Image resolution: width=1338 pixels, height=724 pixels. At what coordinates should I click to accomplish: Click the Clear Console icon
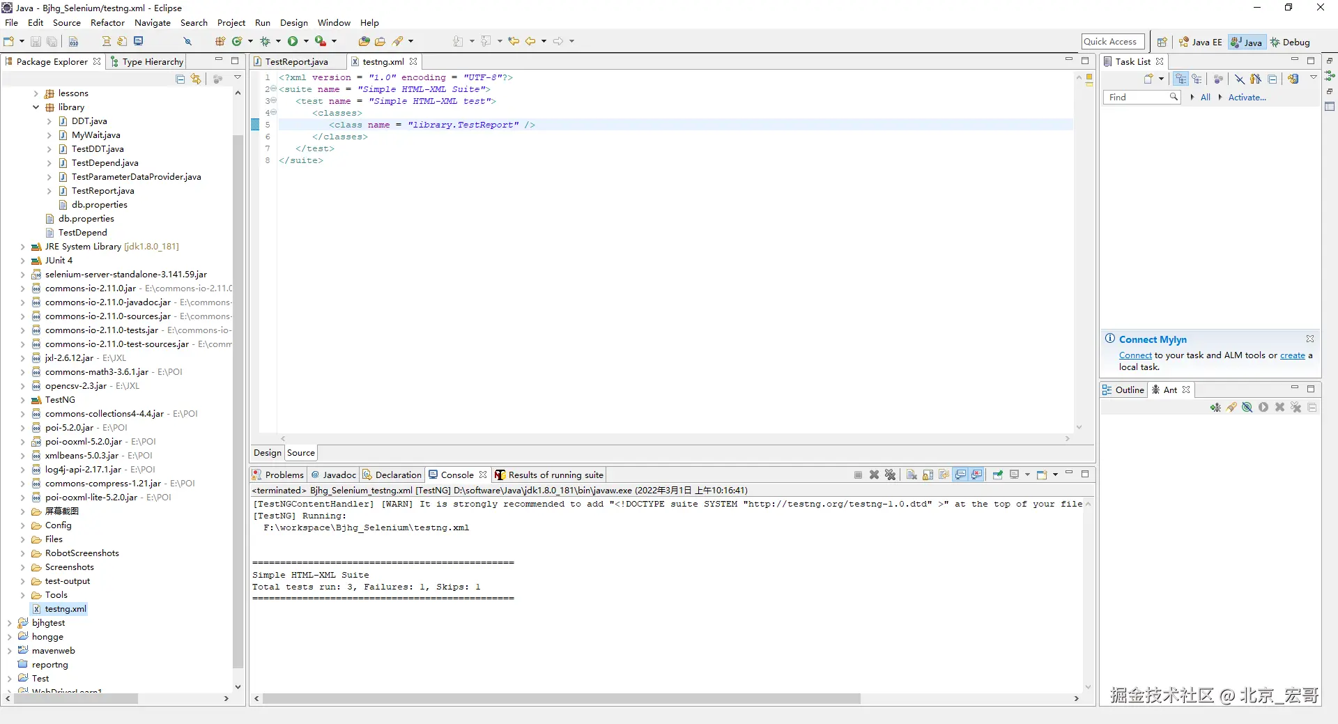point(912,475)
